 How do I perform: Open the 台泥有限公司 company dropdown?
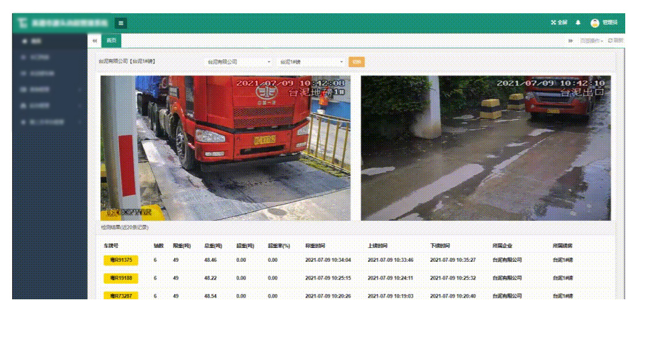[239, 62]
